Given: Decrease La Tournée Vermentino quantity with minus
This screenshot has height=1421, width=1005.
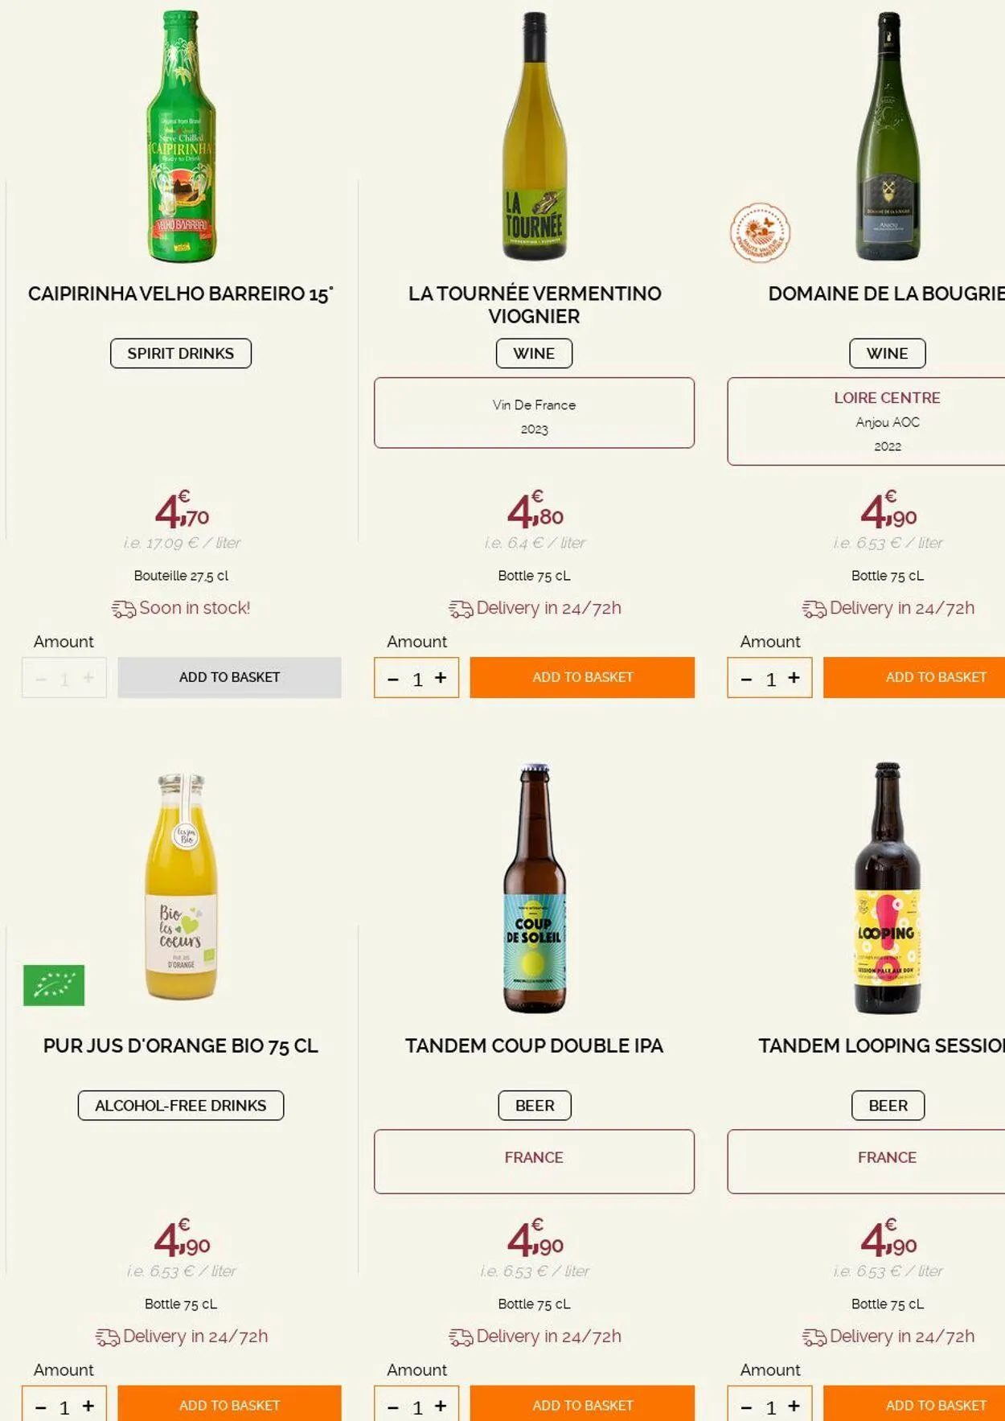Looking at the screenshot, I should (393, 679).
